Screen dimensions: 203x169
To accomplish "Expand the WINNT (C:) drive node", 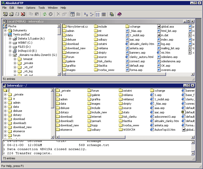I will point(10,43).
